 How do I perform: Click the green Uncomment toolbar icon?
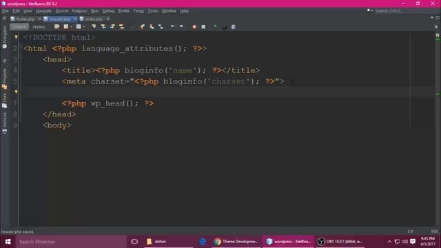pos(215,26)
